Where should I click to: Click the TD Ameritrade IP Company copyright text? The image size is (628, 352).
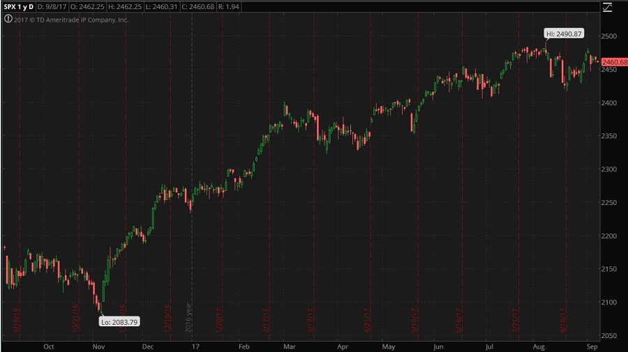(70, 20)
